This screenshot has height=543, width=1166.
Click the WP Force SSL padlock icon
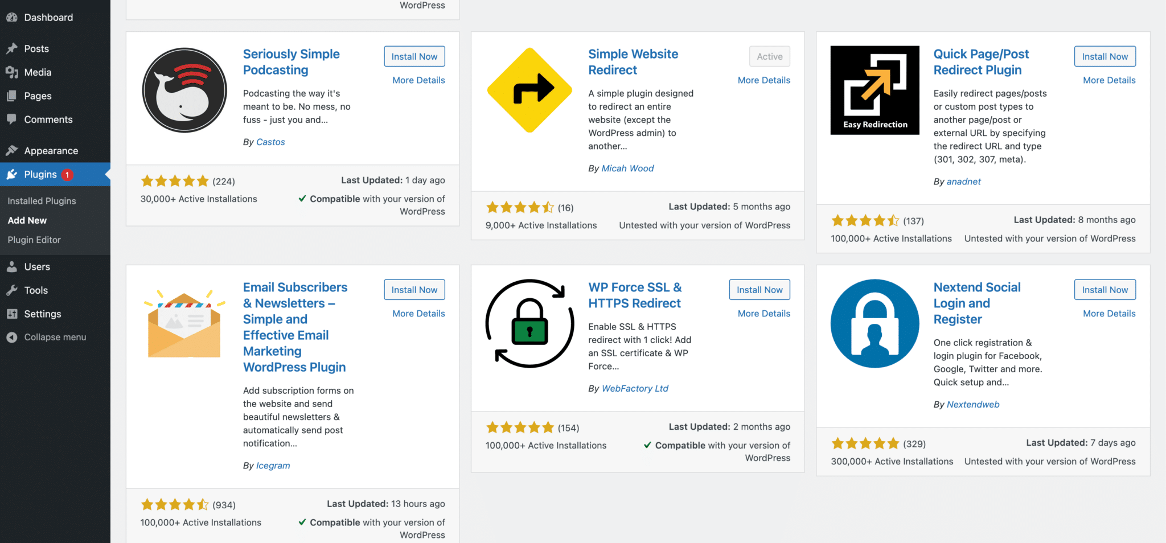point(529,323)
